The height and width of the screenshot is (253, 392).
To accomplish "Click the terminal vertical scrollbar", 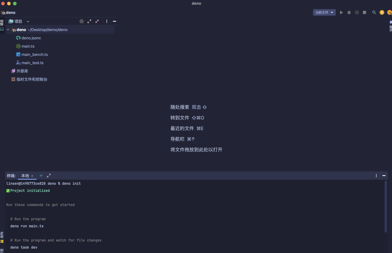I will click(386, 207).
